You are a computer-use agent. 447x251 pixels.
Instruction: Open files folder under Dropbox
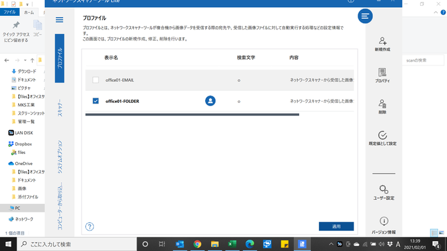point(18,153)
